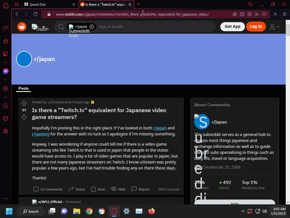
Task: Click the site padlock security icon
Action: pos(49,14)
